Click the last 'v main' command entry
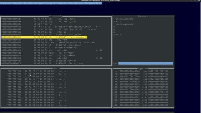This screenshot has height=113, width=201. tap(117, 35)
